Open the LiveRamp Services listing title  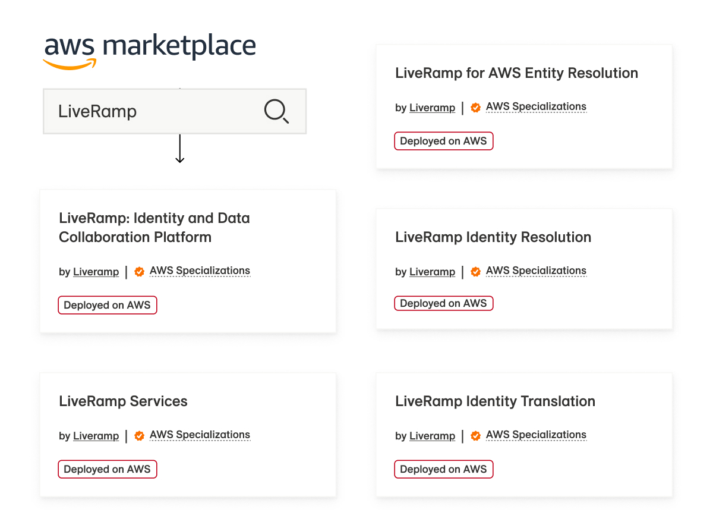point(123,401)
